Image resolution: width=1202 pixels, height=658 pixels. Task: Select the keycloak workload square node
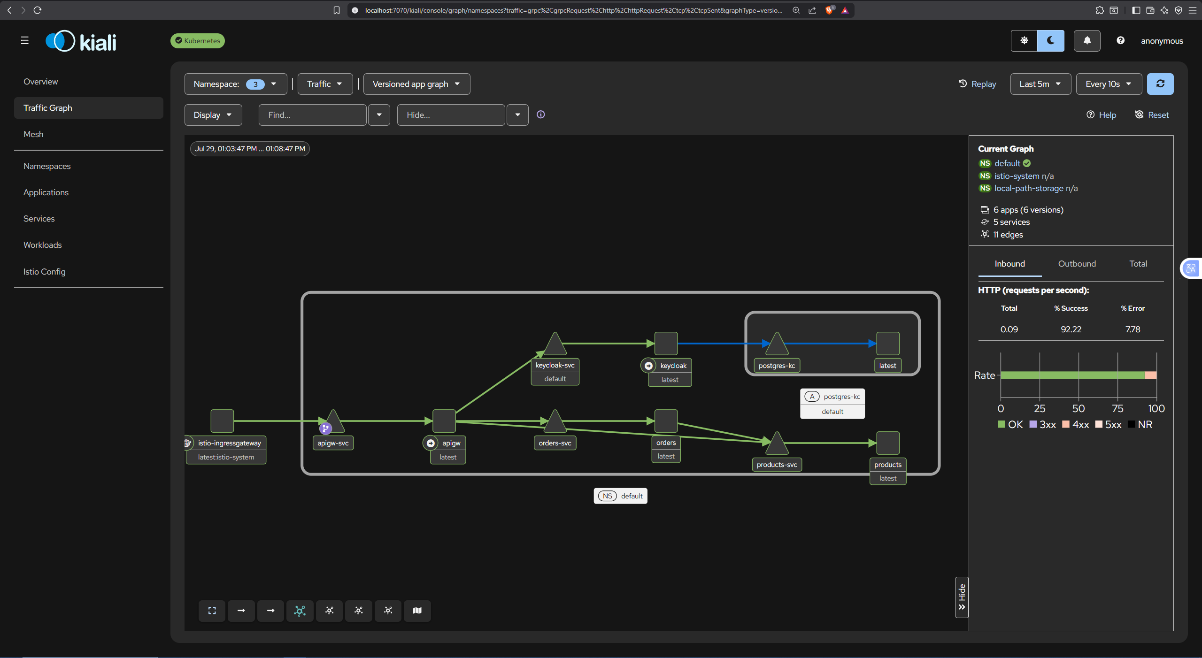click(x=666, y=344)
